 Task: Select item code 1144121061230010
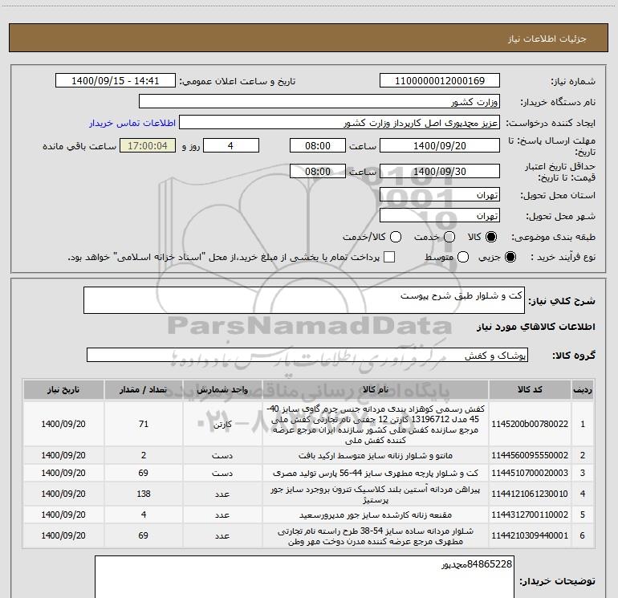(x=530, y=494)
